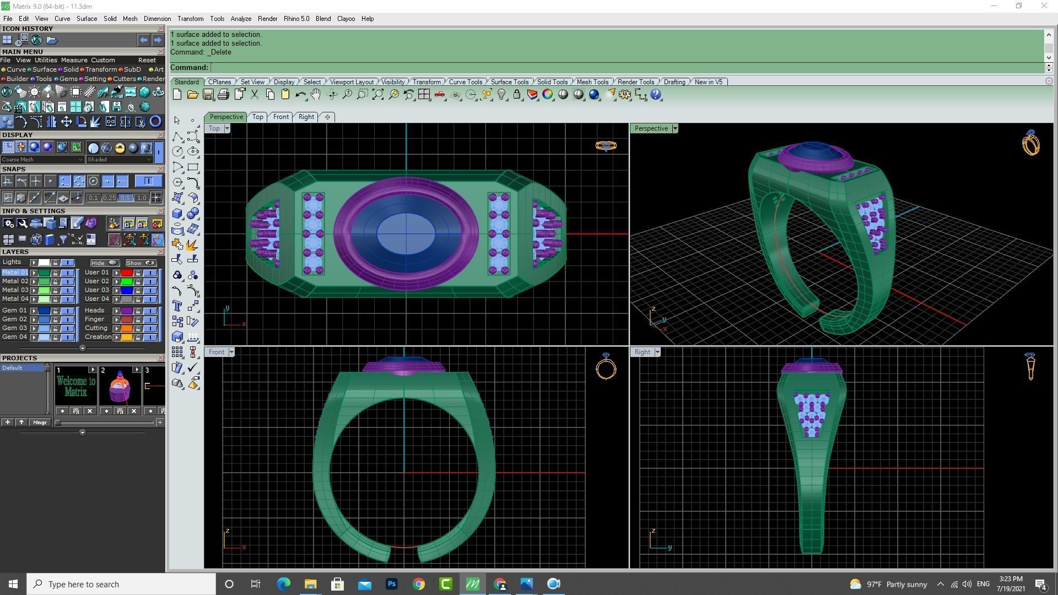Toggle visibility switch for Lights layer
Image resolution: width=1058 pixels, height=595 pixels.
(68, 262)
